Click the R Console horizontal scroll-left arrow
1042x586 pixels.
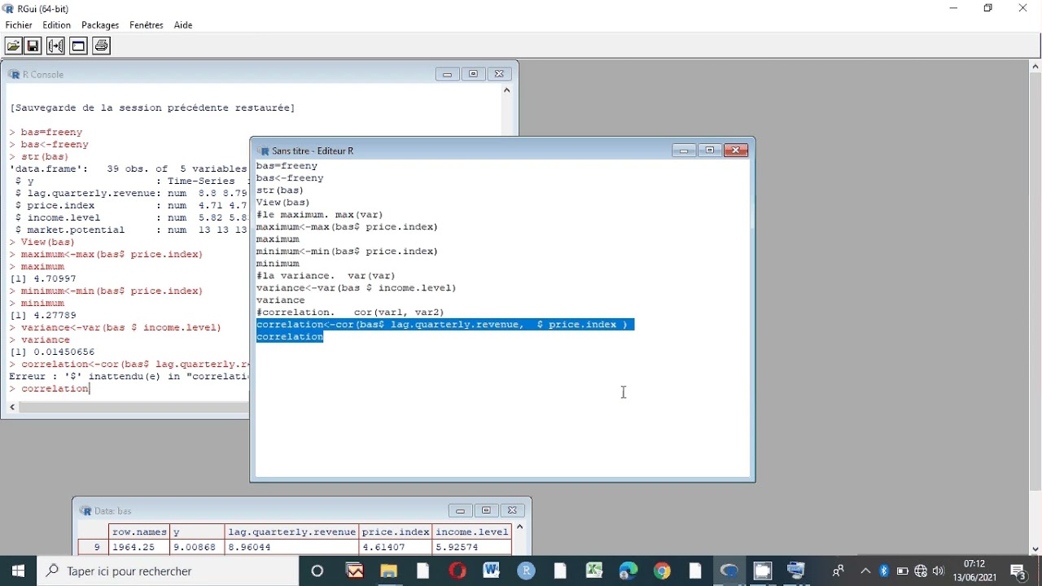[x=12, y=407]
